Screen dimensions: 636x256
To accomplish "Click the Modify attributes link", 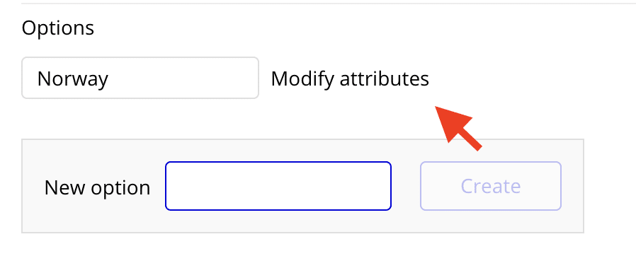I will coord(350,78).
